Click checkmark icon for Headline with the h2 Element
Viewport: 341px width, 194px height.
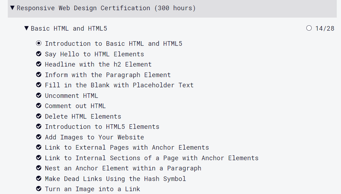coord(39,64)
